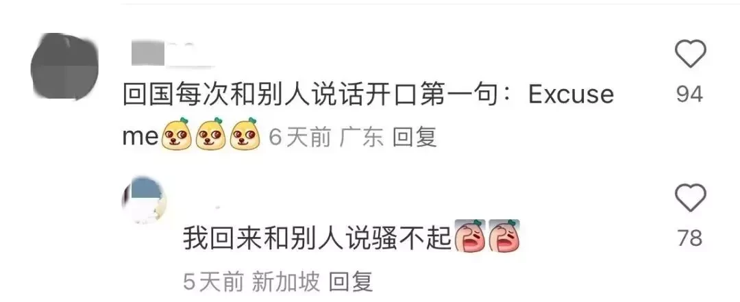Tap the 新加坡 location label
Screen dimensions: 740x302
pyautogui.click(x=286, y=282)
